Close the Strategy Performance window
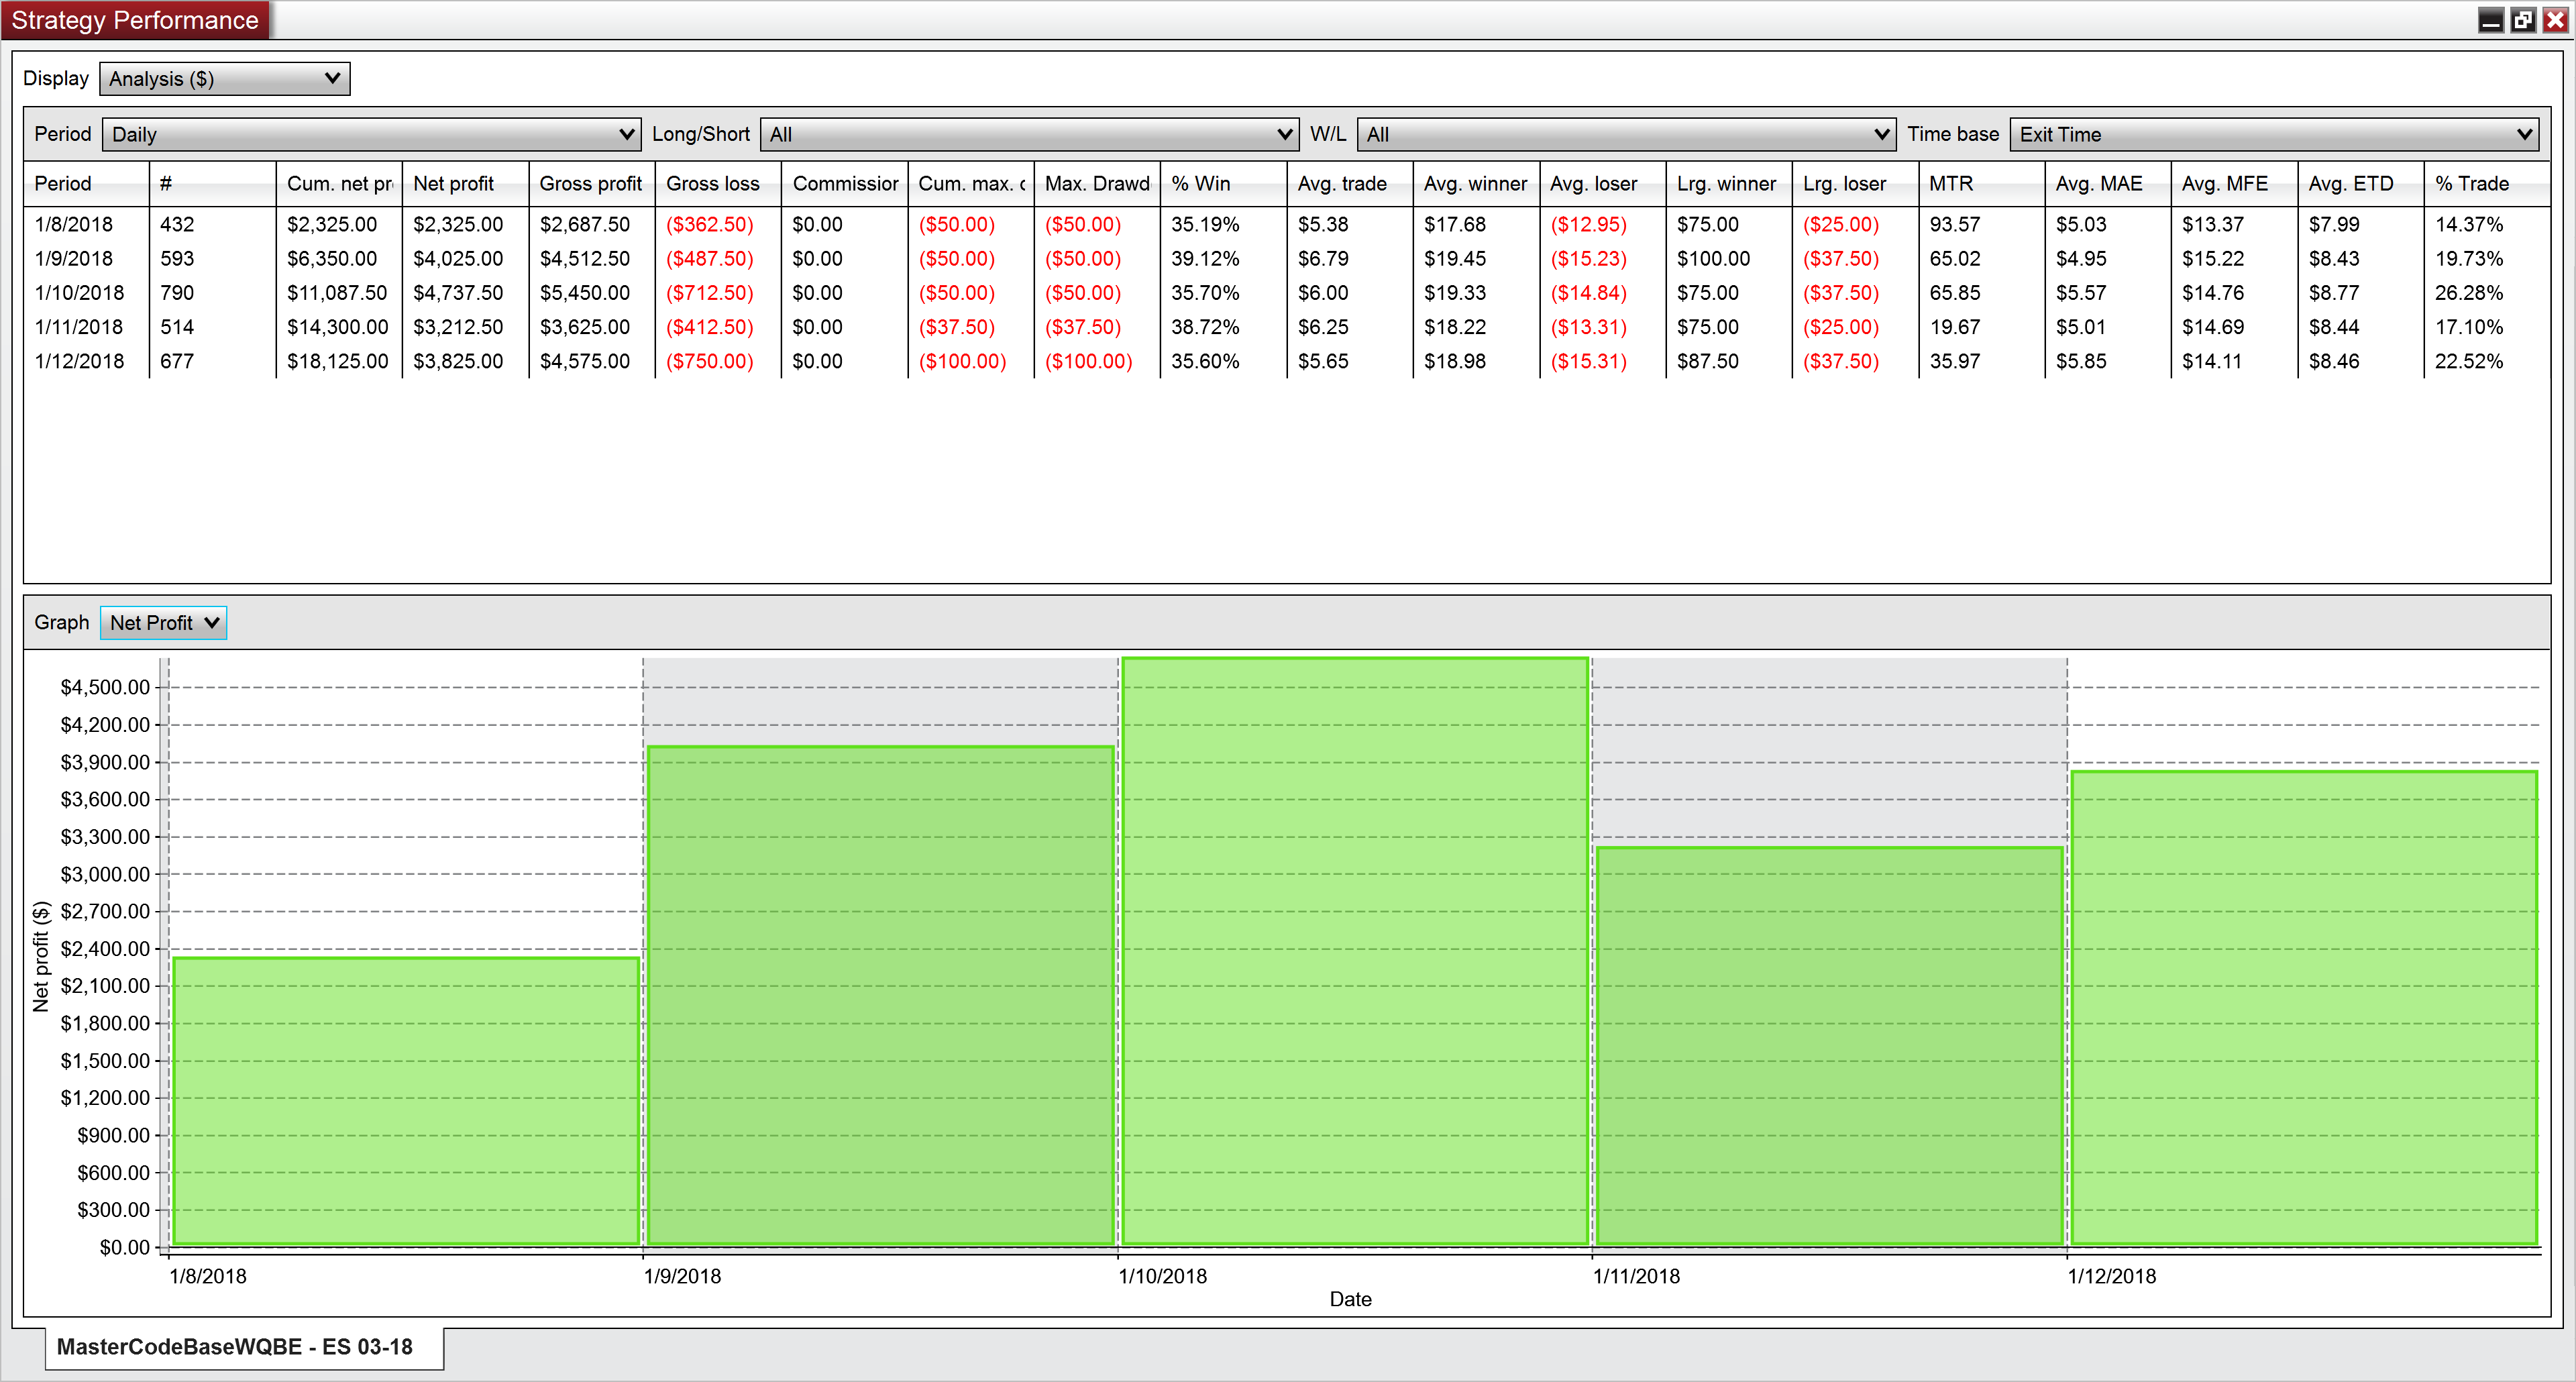This screenshot has width=2576, height=1382. (x=2555, y=20)
